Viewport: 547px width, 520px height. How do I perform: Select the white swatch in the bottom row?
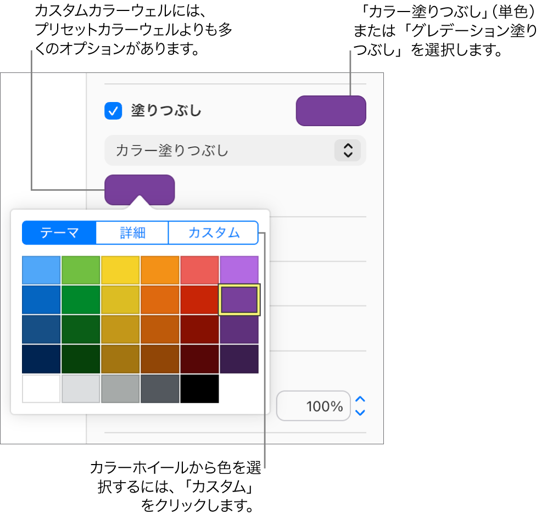pyautogui.click(x=41, y=389)
